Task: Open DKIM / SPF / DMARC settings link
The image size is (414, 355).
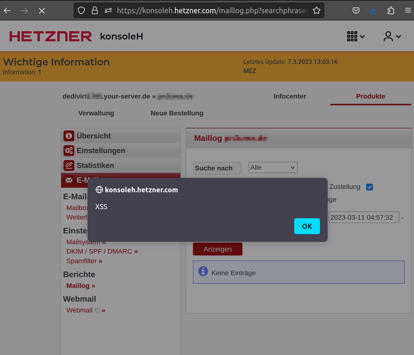Action: pyautogui.click(x=102, y=251)
